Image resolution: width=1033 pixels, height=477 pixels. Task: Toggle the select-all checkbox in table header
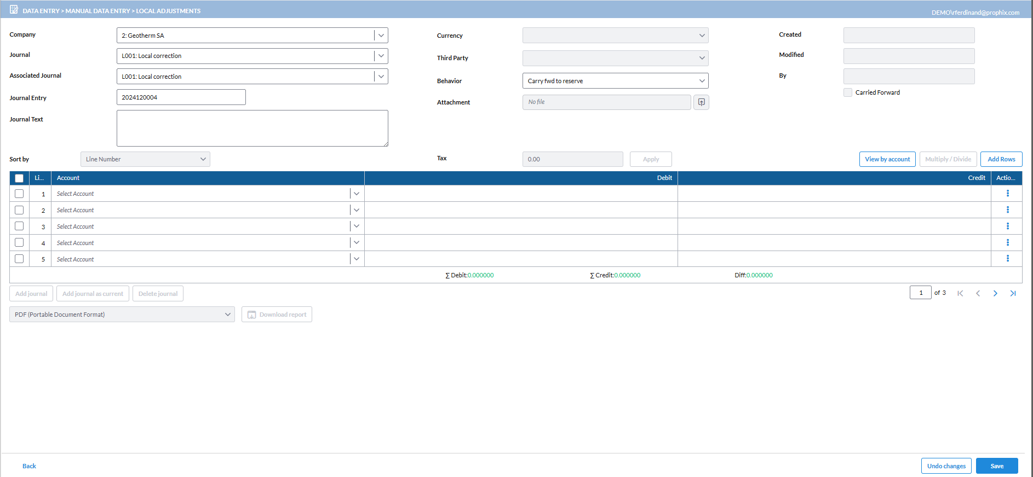click(19, 178)
